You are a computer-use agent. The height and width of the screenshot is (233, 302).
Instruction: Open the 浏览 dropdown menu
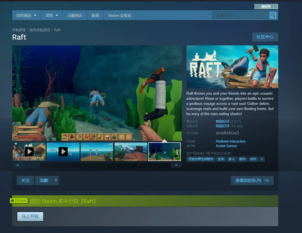pos(52,15)
